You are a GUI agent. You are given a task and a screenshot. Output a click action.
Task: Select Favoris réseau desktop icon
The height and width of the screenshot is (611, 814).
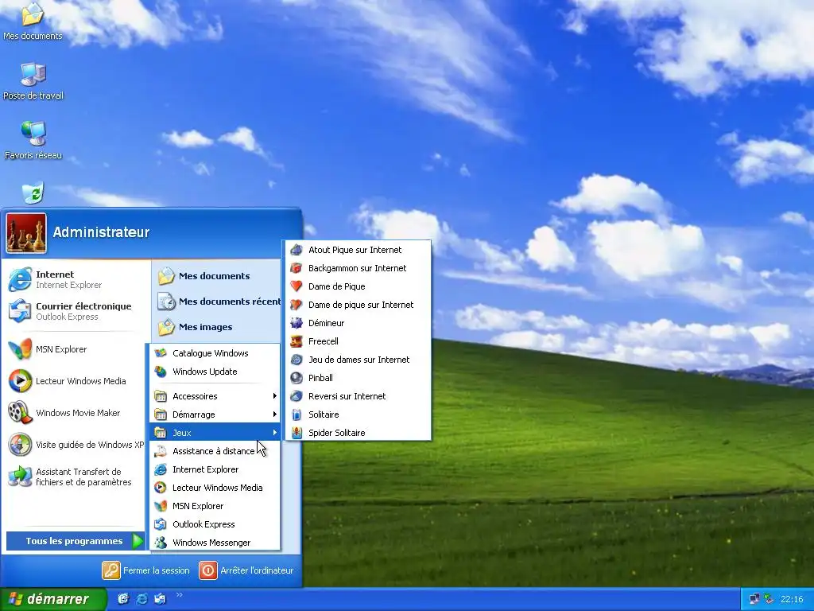[33, 140]
